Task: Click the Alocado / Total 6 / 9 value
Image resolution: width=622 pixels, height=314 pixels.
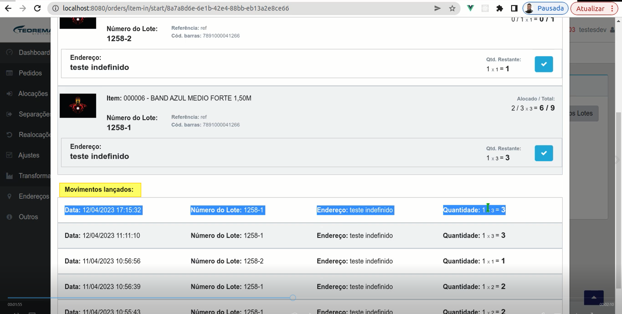Action: [533, 108]
